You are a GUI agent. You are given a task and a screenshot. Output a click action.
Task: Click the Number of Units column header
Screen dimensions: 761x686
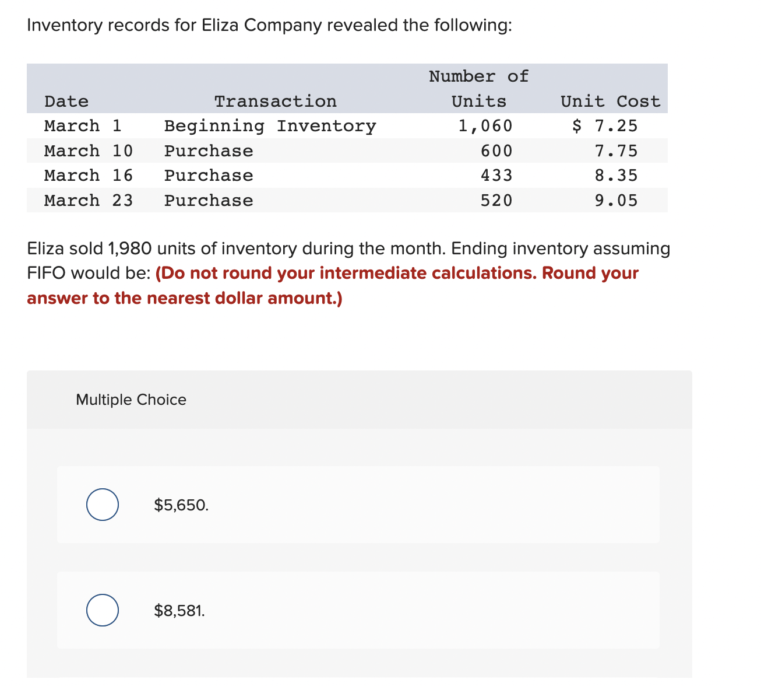click(x=478, y=88)
